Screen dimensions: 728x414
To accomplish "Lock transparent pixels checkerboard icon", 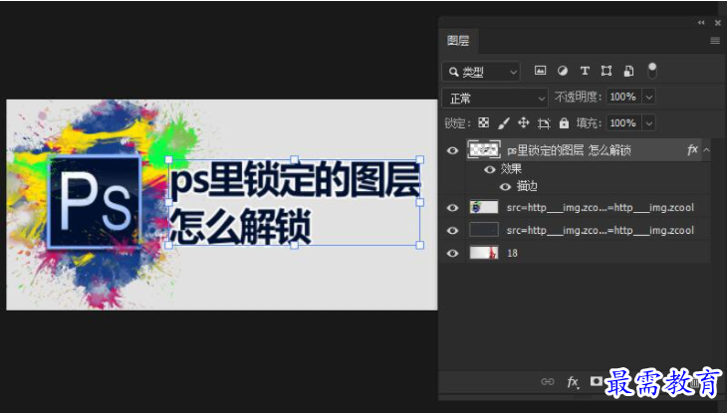I will (x=484, y=122).
